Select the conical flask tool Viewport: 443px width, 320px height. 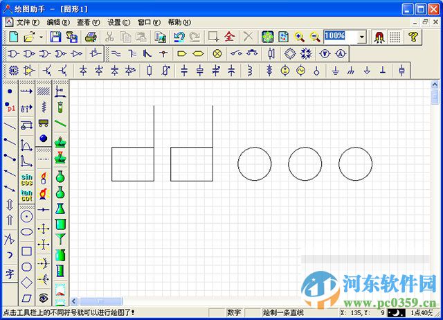pos(60,208)
